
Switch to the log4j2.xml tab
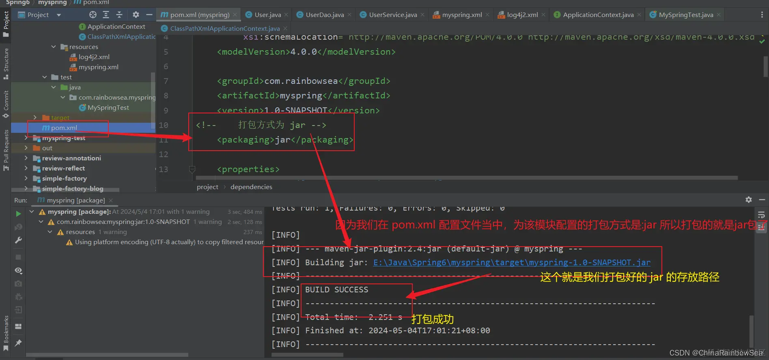[522, 15]
